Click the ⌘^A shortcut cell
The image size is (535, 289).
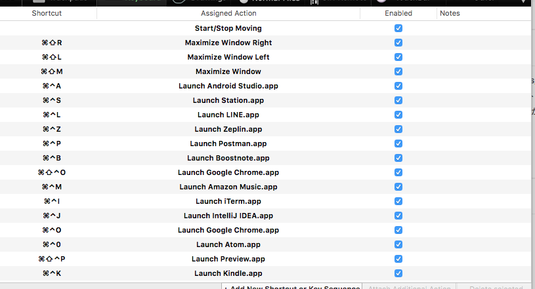(52, 86)
